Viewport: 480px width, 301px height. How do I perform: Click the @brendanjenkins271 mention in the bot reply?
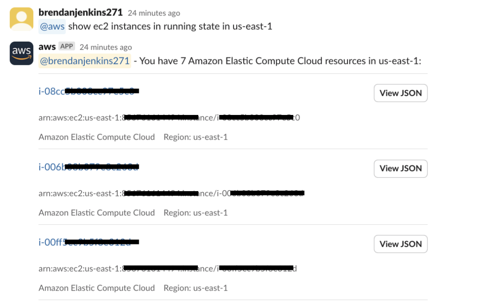click(84, 61)
